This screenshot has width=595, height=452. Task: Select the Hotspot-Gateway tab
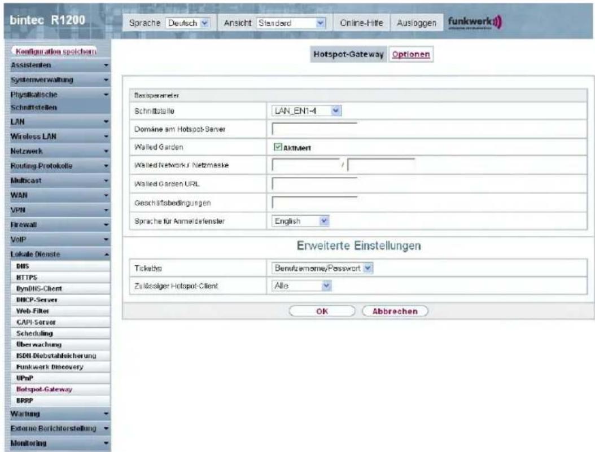click(x=348, y=54)
